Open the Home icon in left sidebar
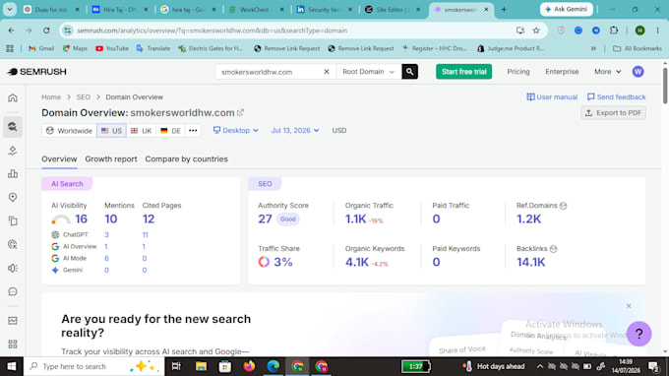 click(13, 97)
